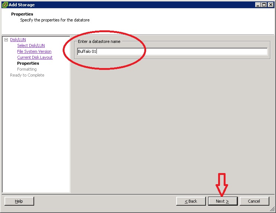The width and height of the screenshot is (276, 213).
Task: Click the Help button
Action: [19, 201]
